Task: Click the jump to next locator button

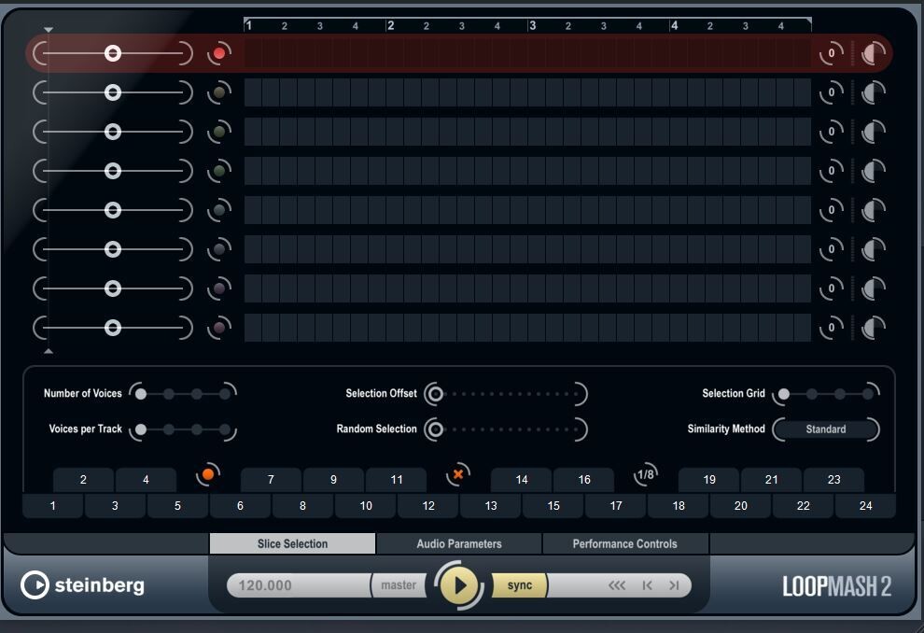Action: [674, 585]
